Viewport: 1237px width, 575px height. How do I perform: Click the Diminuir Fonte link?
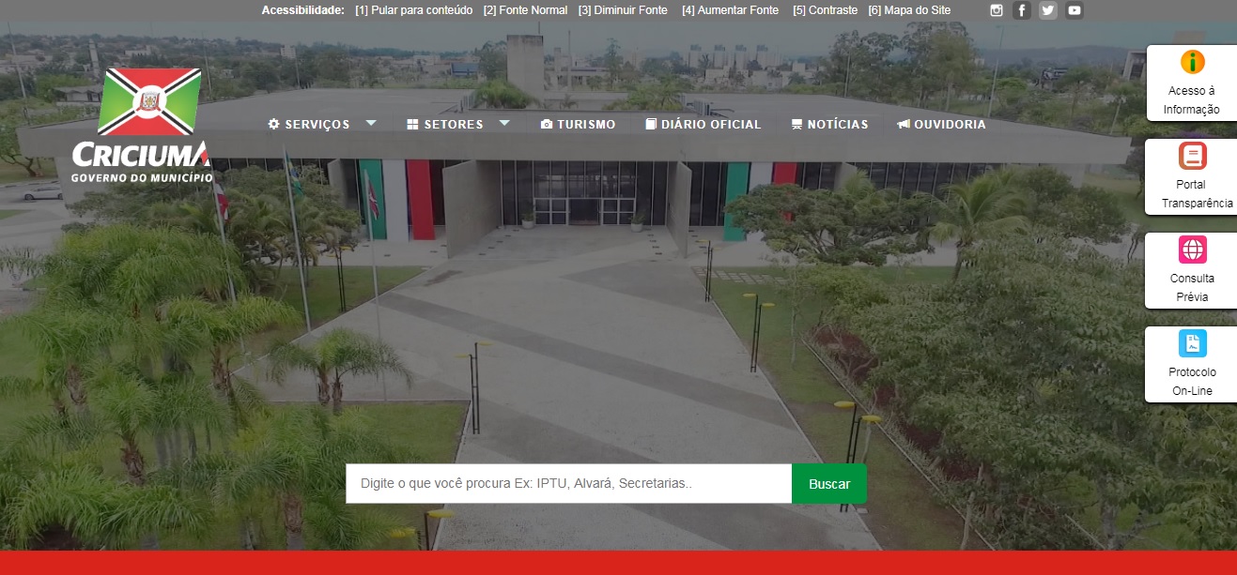[623, 10]
